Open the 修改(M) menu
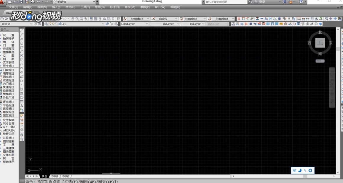343x183 pixels. click(x=130, y=7)
